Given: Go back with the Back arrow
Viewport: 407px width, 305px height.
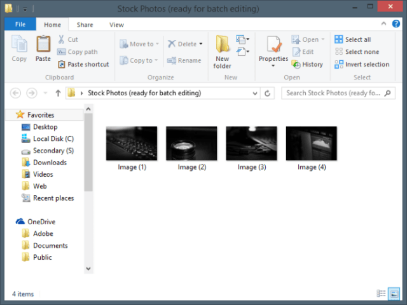Looking at the screenshot, I should tap(15, 93).
